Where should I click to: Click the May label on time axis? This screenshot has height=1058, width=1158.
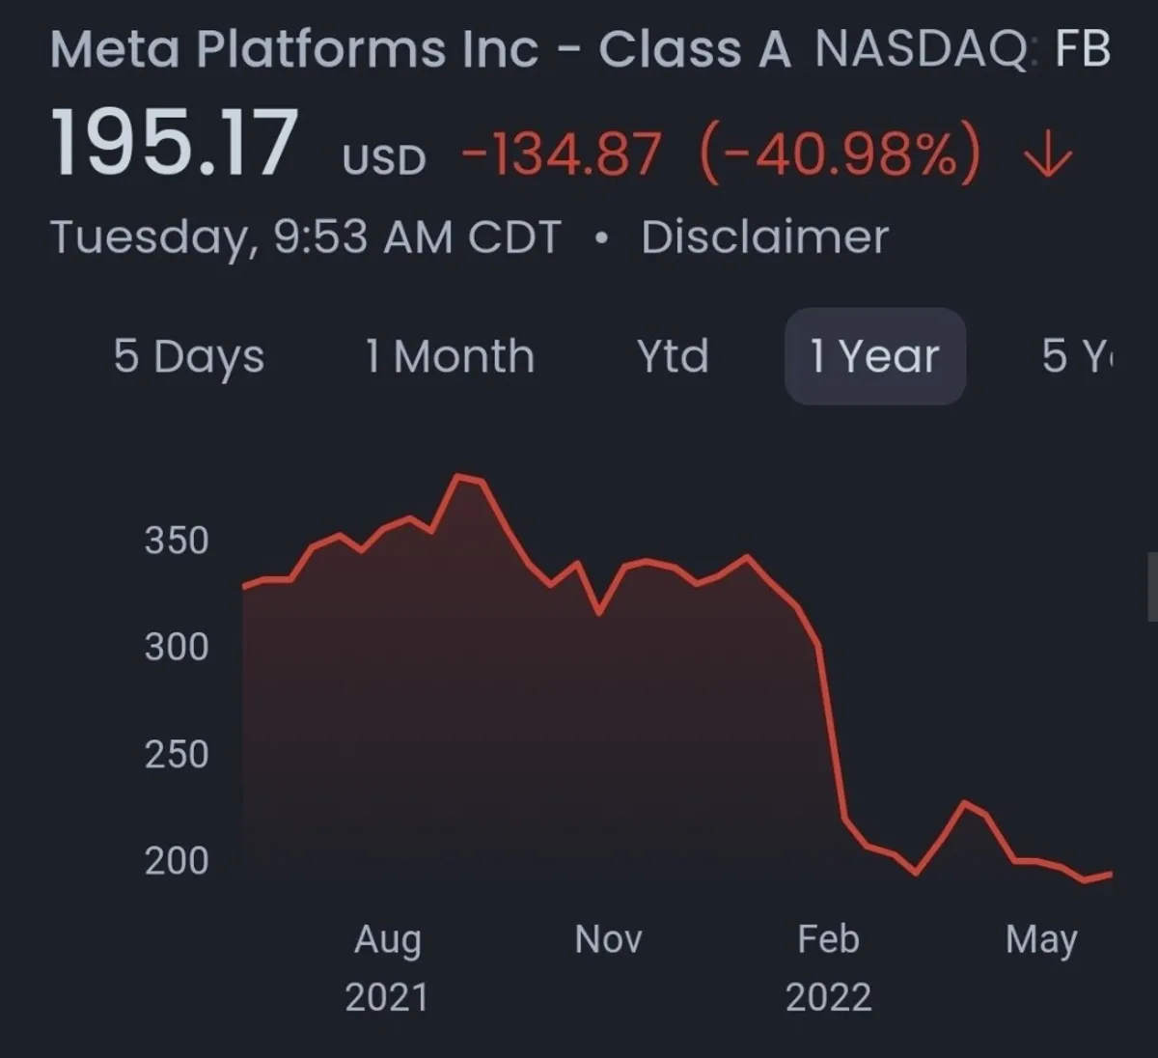pyautogui.click(x=1041, y=939)
